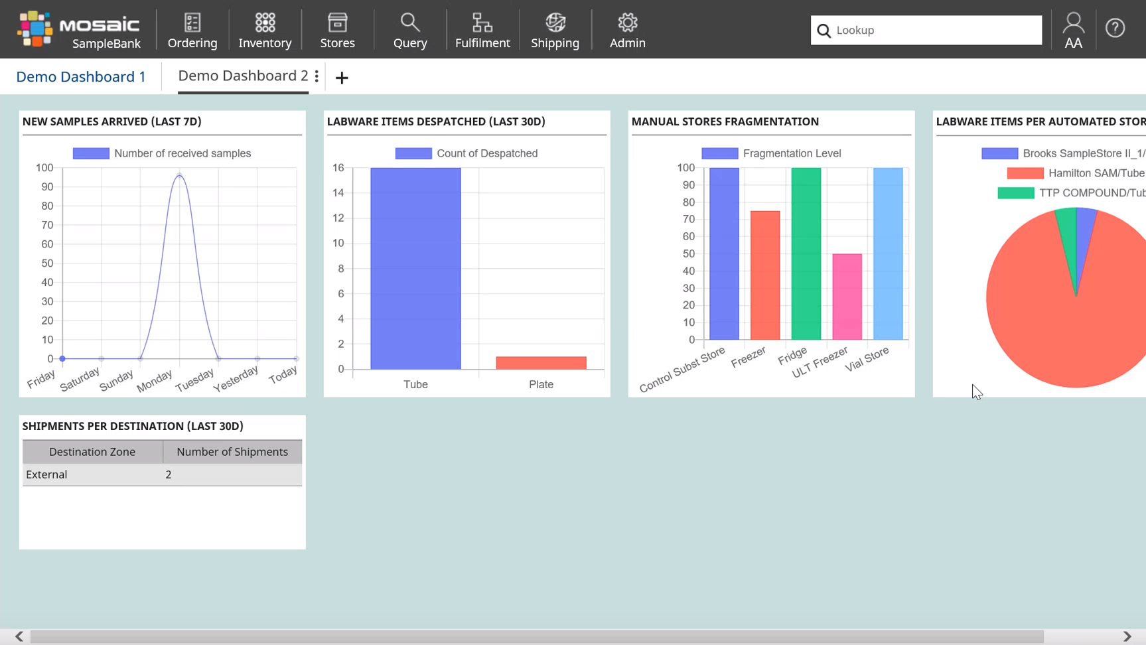Open the Stores module
Screen dimensions: 1146x645
click(x=337, y=29)
